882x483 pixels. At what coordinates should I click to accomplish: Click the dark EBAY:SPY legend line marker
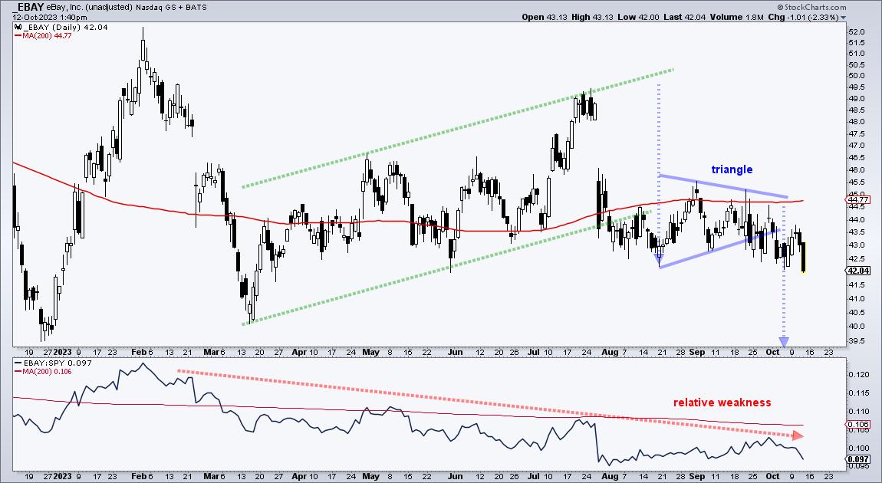(18, 363)
